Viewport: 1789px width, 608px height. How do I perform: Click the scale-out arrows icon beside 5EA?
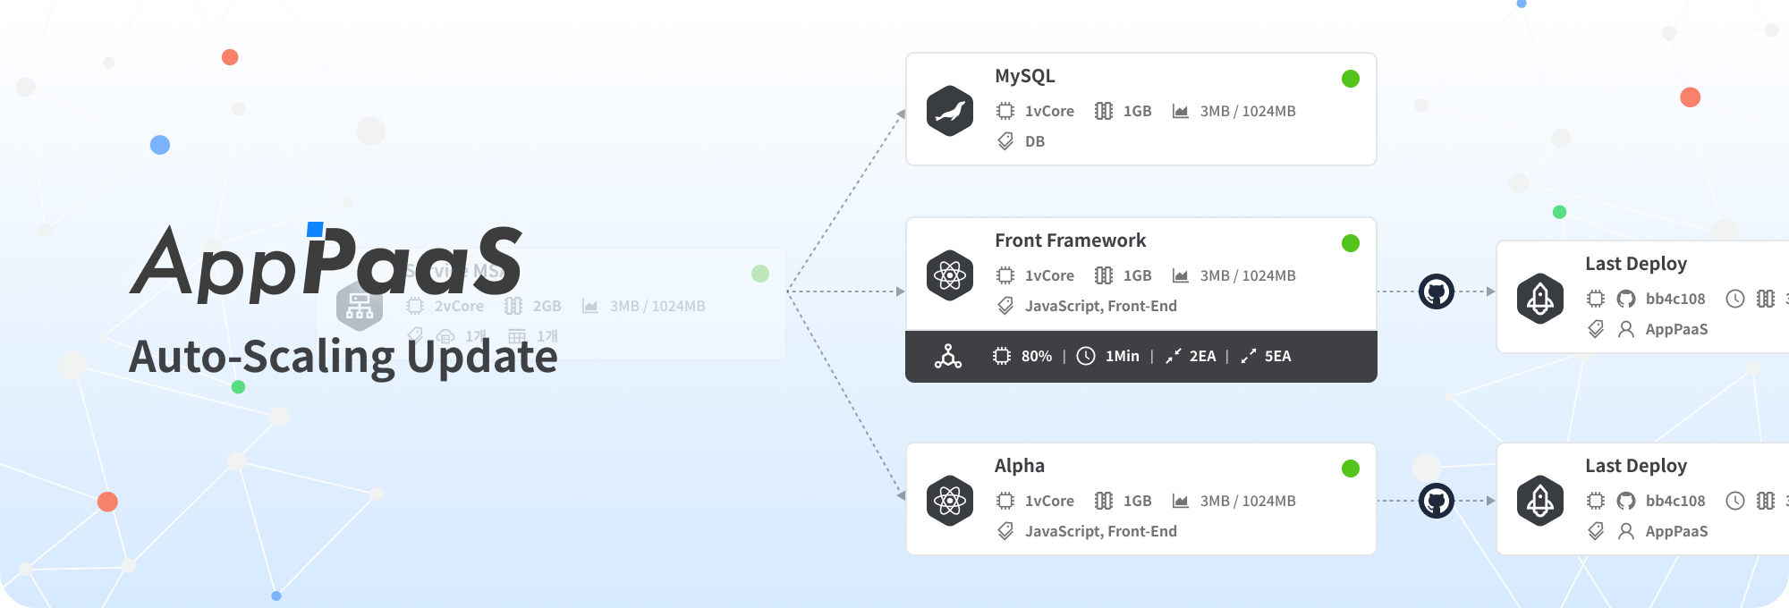(x=1249, y=356)
